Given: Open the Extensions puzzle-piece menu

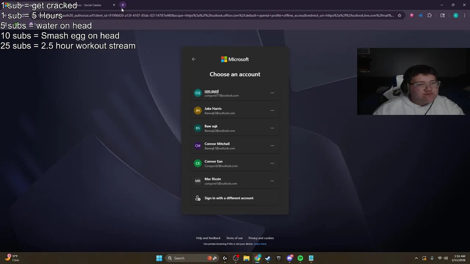Looking at the screenshot, I should click(x=429, y=15).
